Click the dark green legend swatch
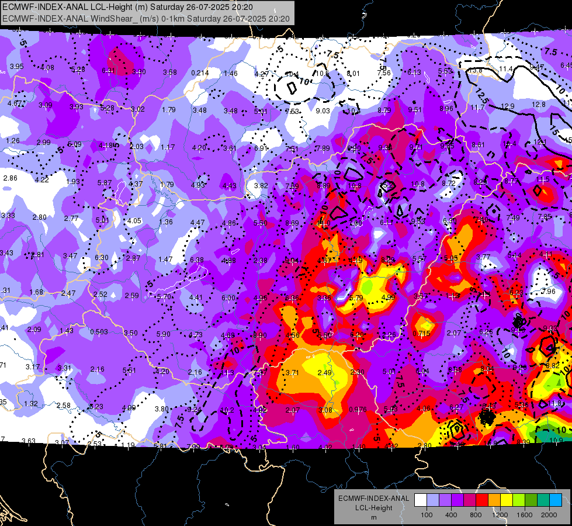Screen dimensions: 572x526 click(x=531, y=500)
